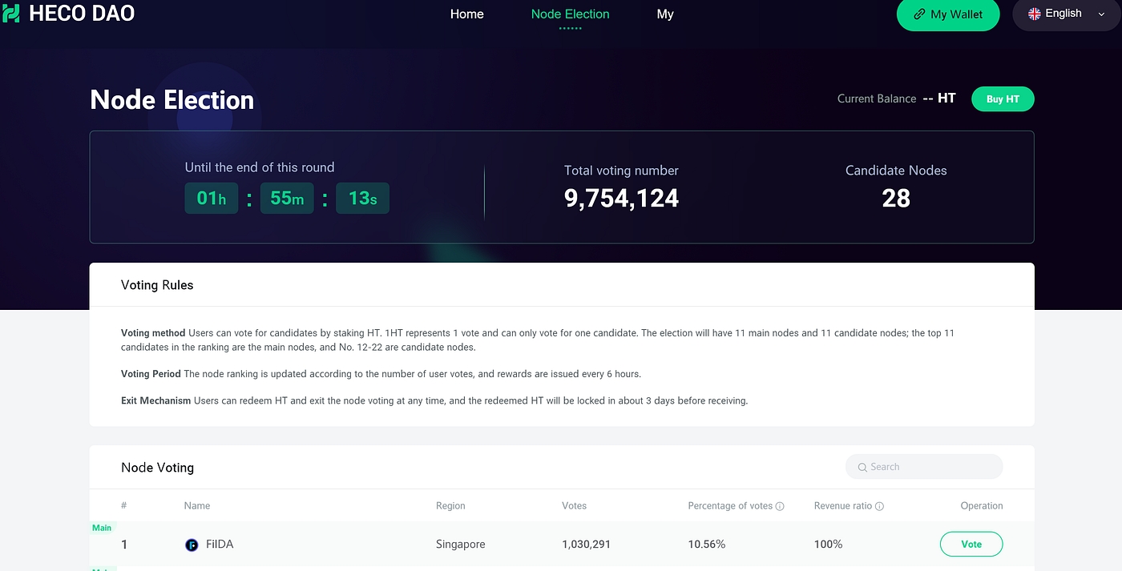Click the info icon beside Percentage of votes
This screenshot has width=1122, height=571.
pyautogui.click(x=780, y=506)
